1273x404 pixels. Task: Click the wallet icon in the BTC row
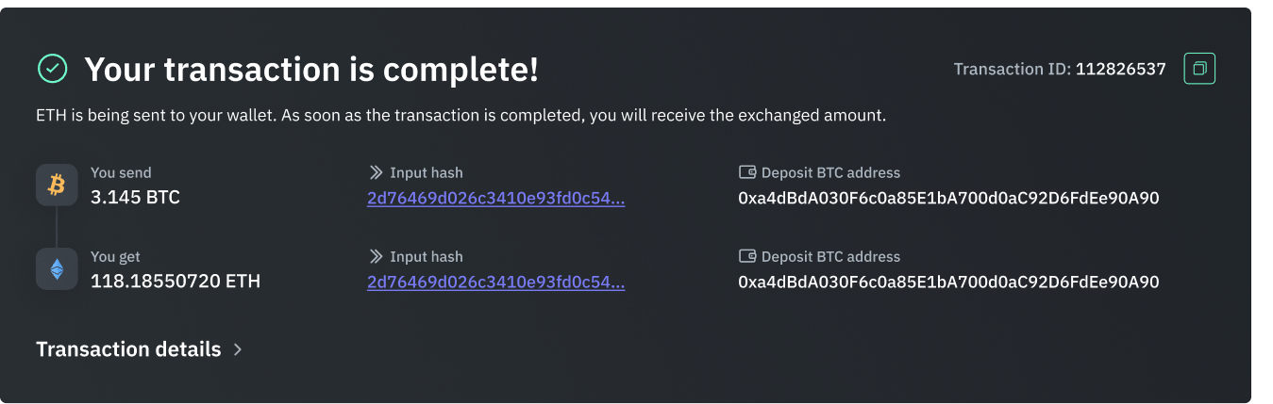[747, 173]
